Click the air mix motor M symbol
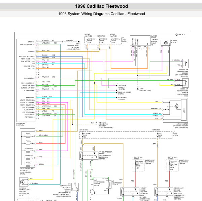This screenshot has height=201, width=202. pyautogui.click(x=177, y=106)
